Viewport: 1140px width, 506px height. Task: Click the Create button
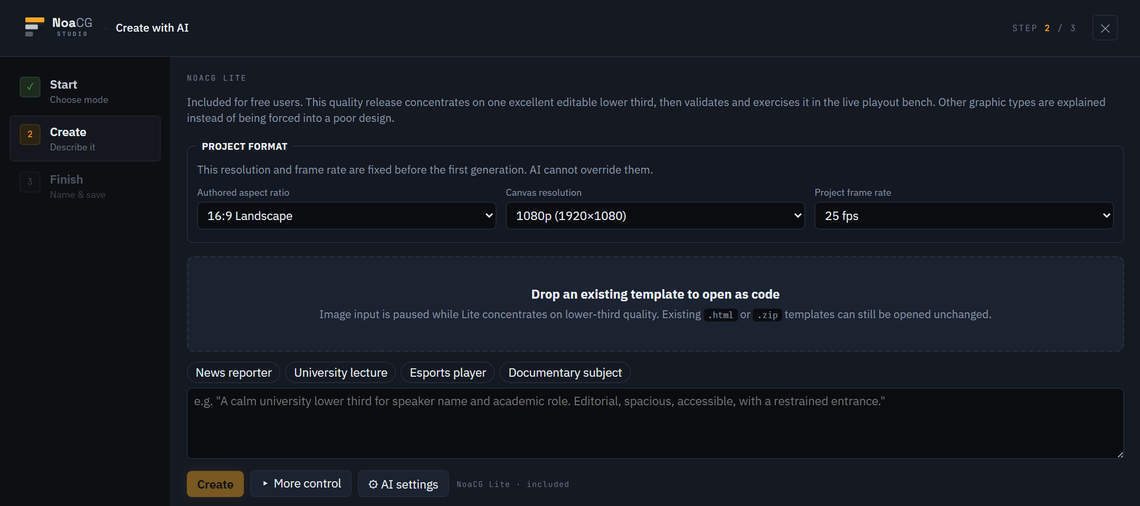coord(215,484)
